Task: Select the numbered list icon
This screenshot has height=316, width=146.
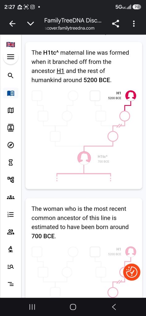Action: coord(11,215)
